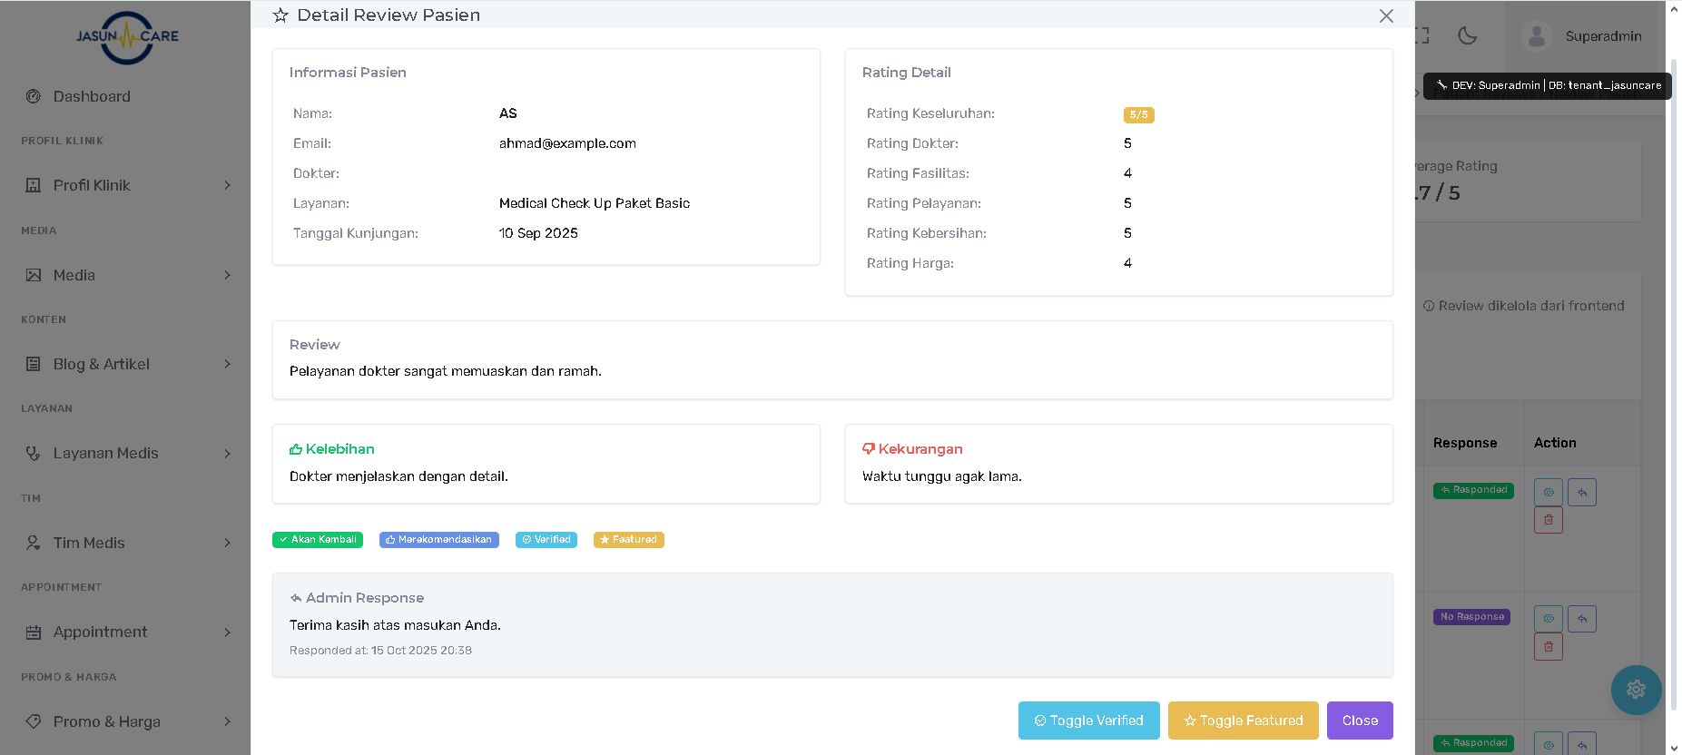Click the dark mode moon icon

1467,35
